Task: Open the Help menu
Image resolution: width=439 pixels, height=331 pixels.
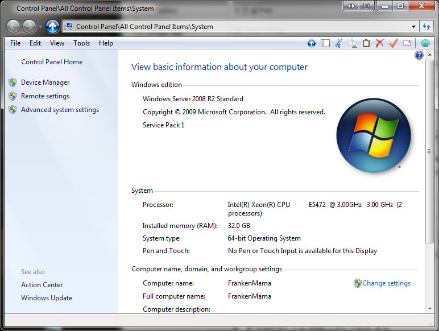Action: (106, 43)
